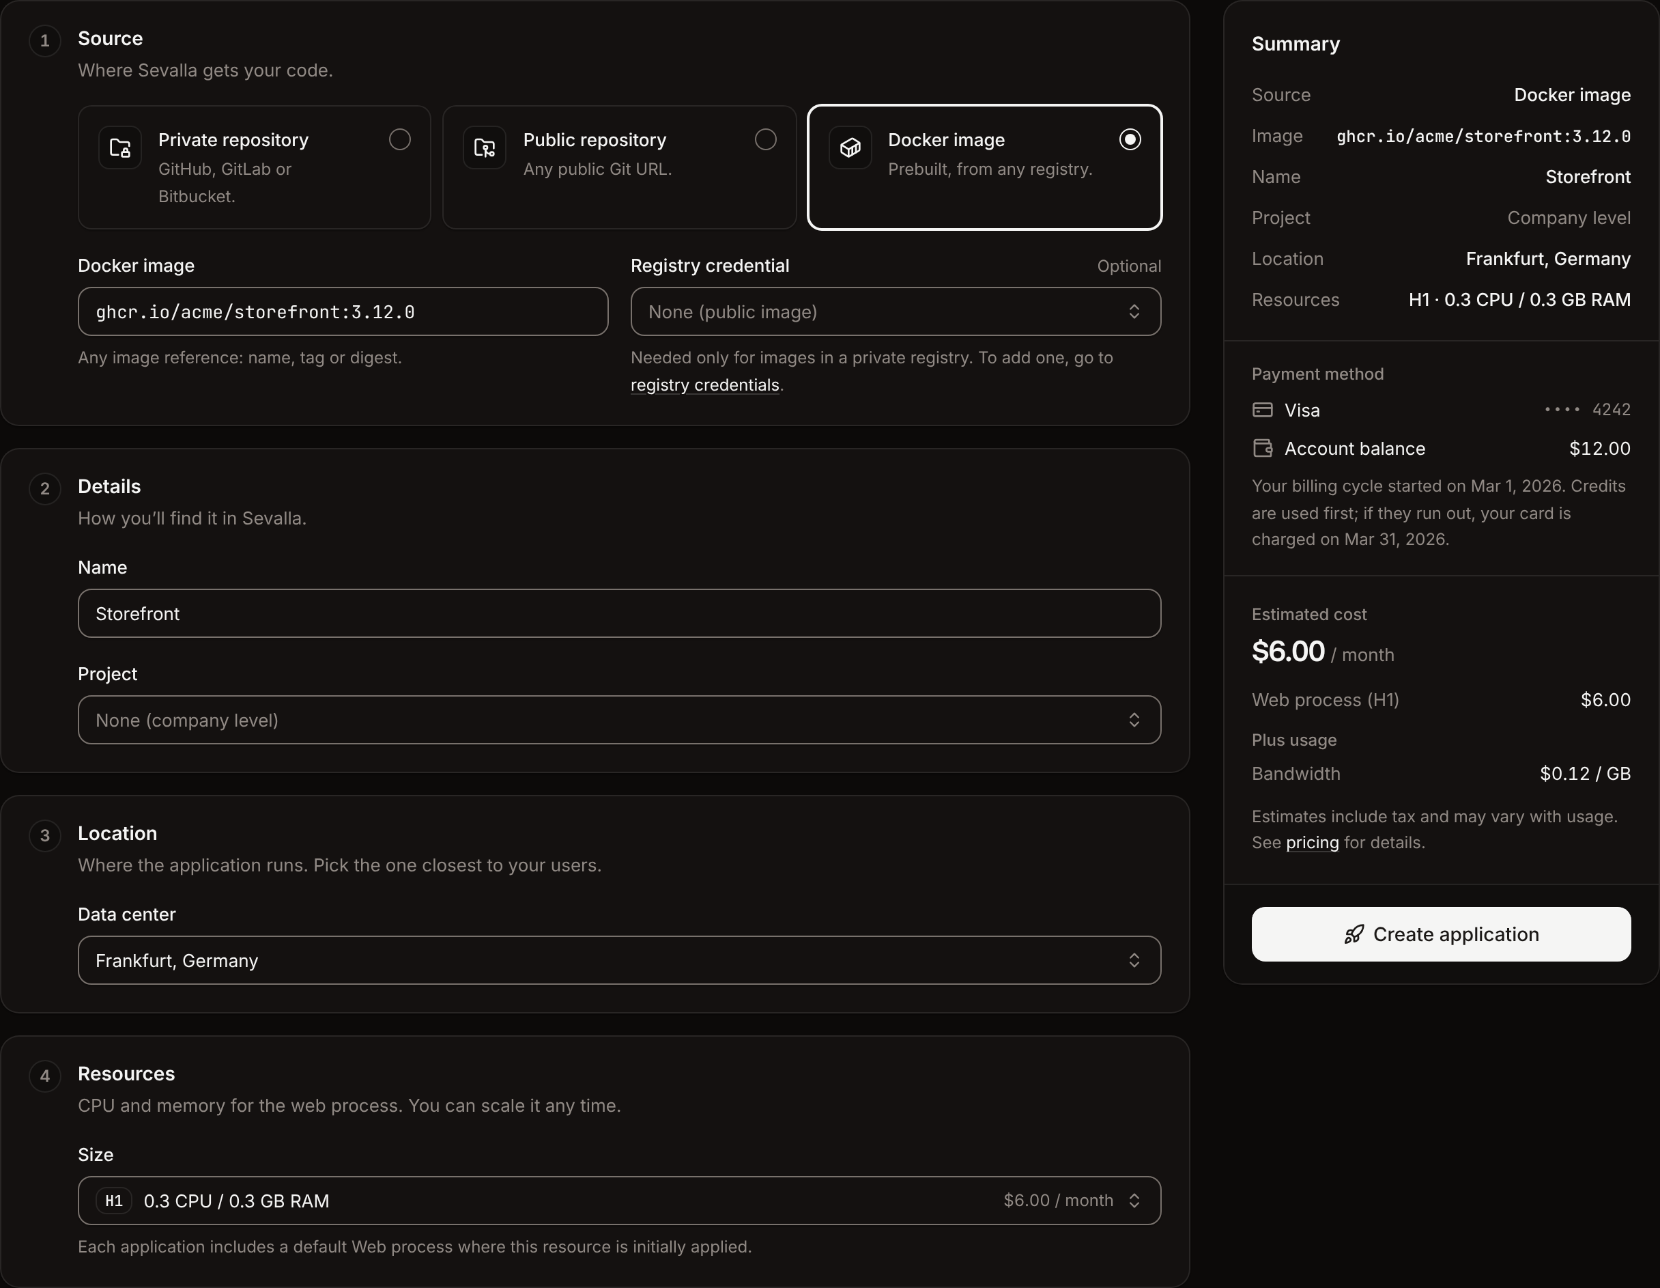Click the 'Optional' label beside Registry credential

click(x=1129, y=266)
